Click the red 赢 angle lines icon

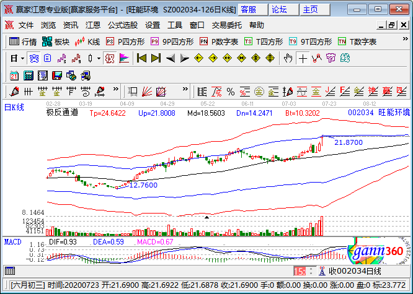pos(387,92)
